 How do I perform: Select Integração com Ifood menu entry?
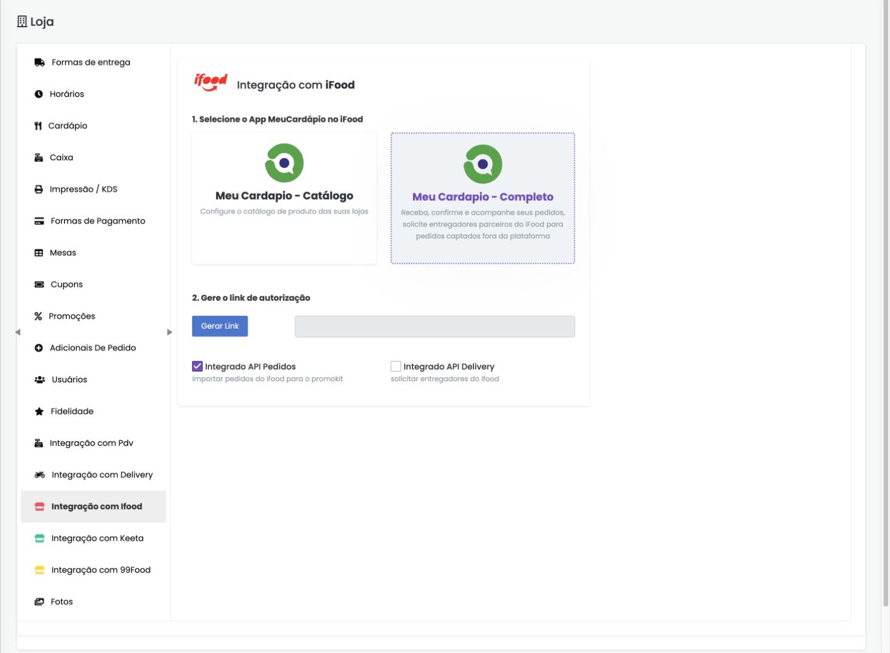pyautogui.click(x=94, y=507)
